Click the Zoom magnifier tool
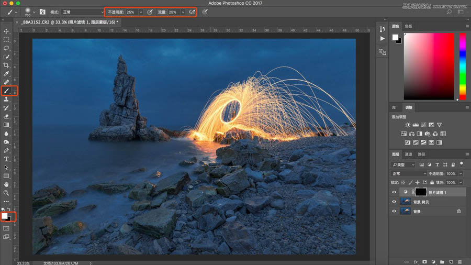 [x=6, y=193]
